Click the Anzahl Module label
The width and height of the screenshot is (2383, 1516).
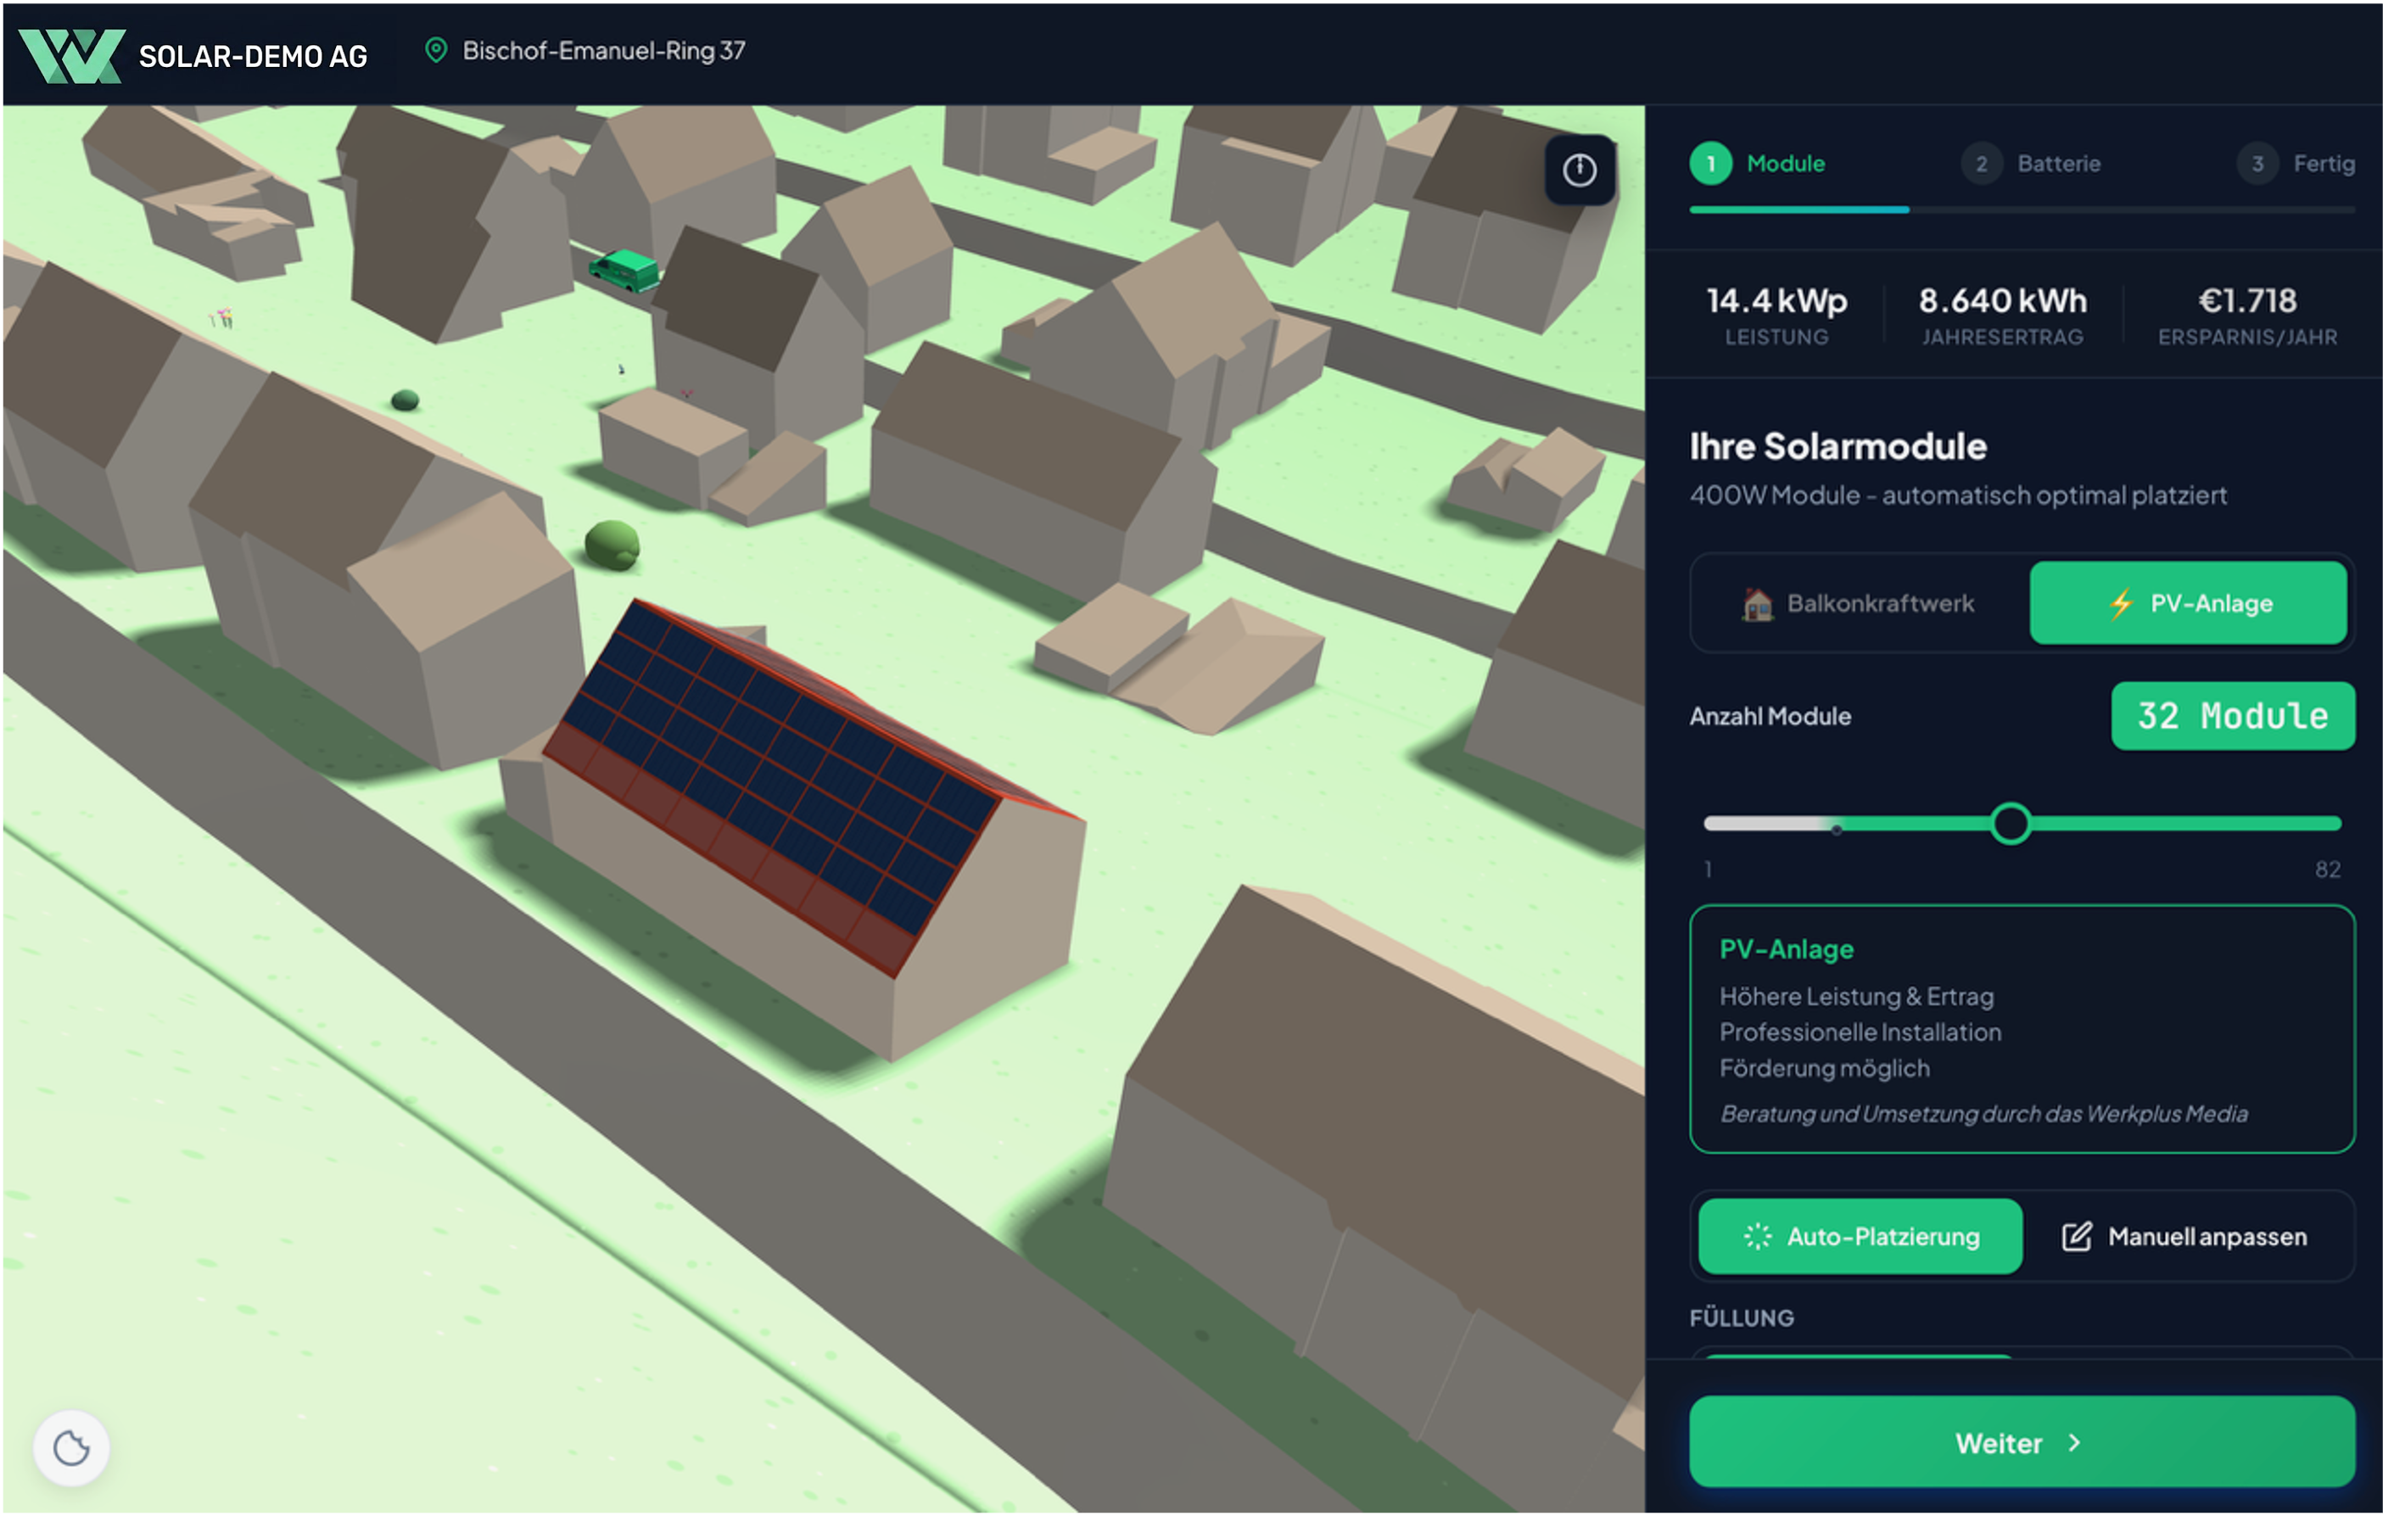1770,717
